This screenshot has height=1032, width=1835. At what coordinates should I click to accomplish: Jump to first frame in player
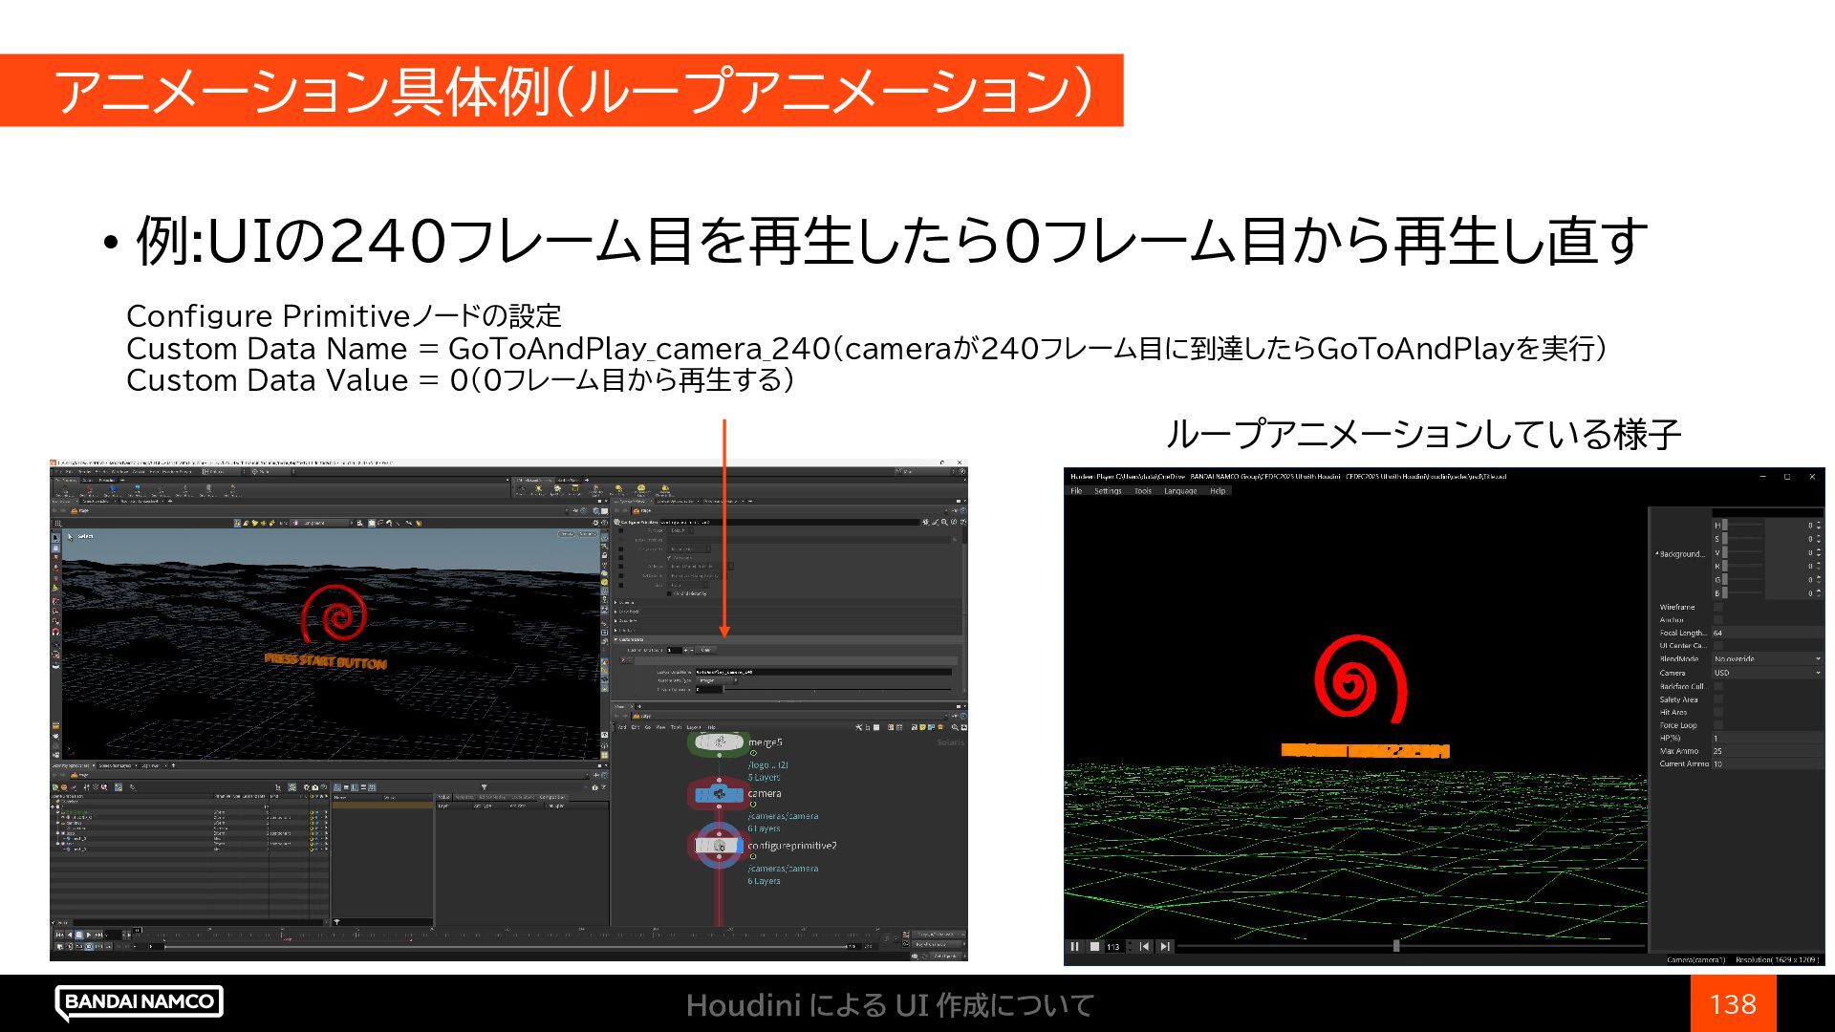click(x=1145, y=946)
